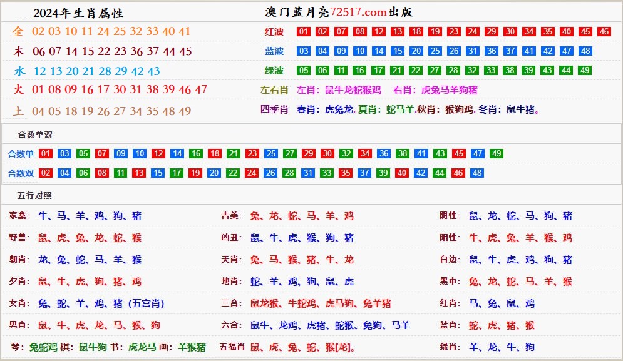Select the 四季肖 label
The image size is (623, 361).
coord(274,109)
